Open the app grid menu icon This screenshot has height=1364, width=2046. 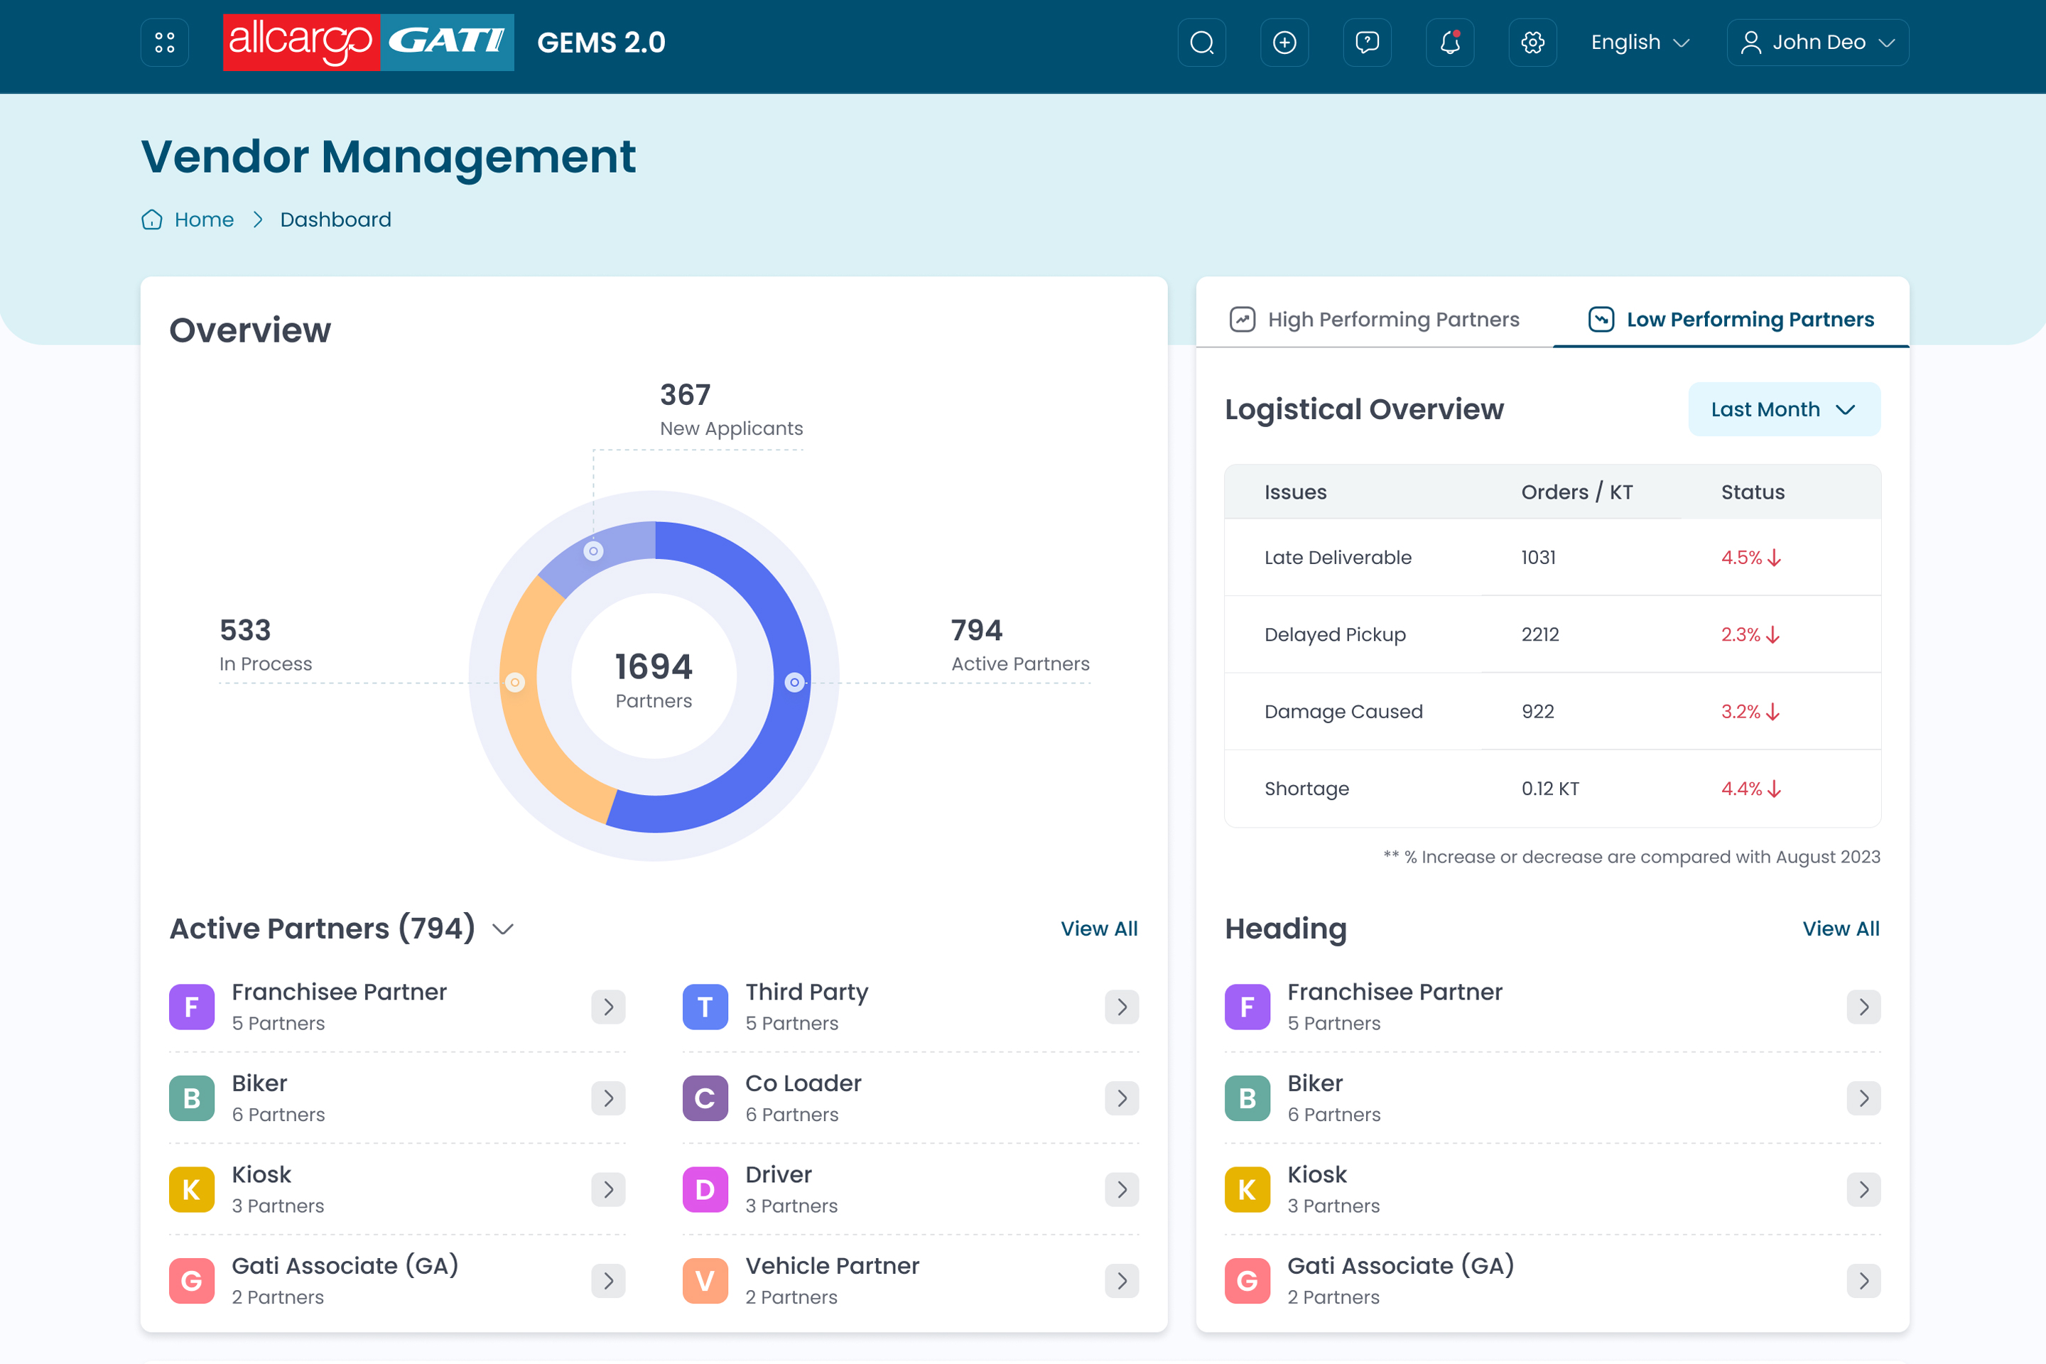164,42
